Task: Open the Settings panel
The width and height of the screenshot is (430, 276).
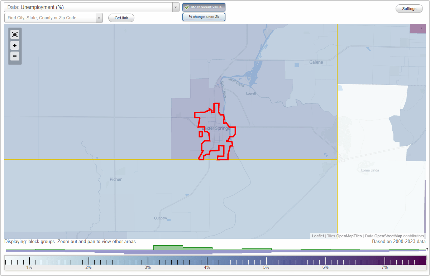Action: click(x=409, y=8)
